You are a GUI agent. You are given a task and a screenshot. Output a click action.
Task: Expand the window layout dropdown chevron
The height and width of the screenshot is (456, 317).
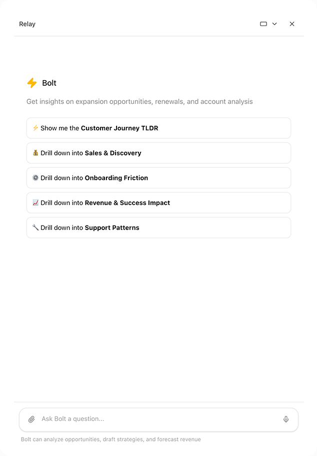[274, 24]
